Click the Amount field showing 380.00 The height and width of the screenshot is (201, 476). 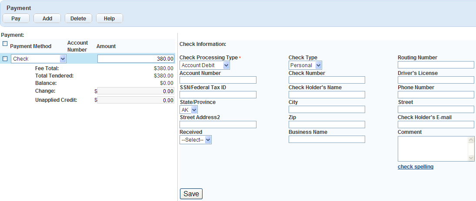coord(136,59)
